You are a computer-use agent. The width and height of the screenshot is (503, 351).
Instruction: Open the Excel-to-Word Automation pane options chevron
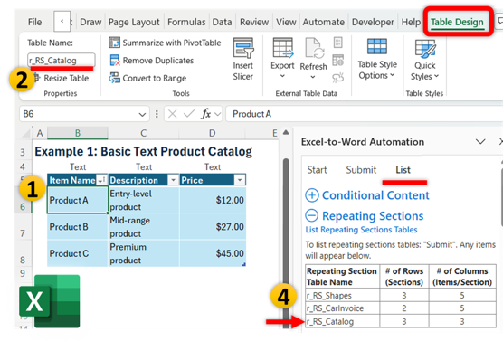click(x=480, y=141)
